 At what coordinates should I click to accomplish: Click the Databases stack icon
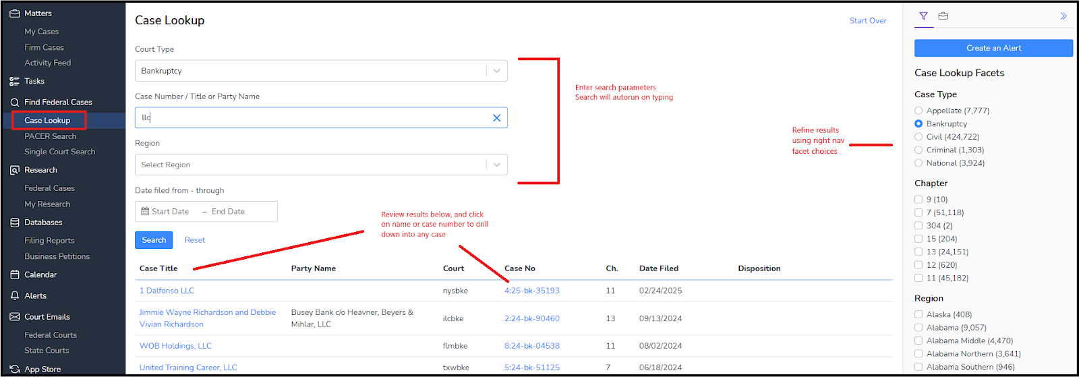click(x=15, y=223)
